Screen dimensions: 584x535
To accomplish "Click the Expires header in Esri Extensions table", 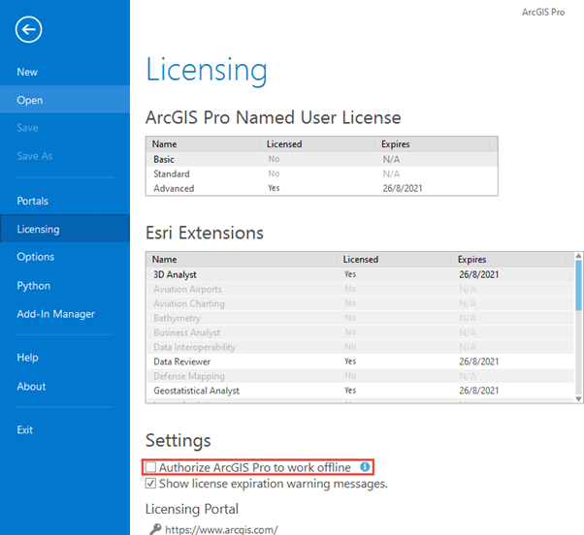I will point(508,260).
